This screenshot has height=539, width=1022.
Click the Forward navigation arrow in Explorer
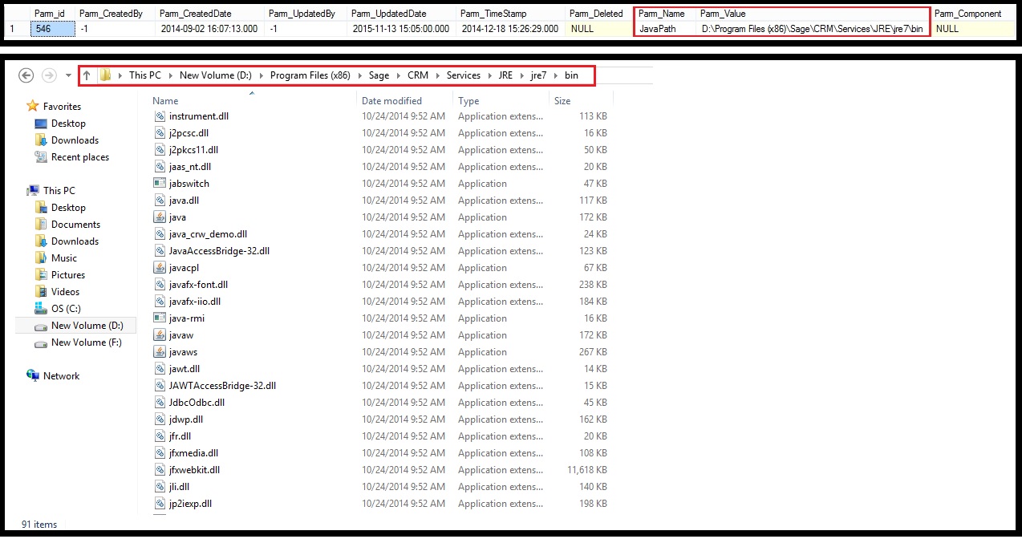tap(50, 75)
